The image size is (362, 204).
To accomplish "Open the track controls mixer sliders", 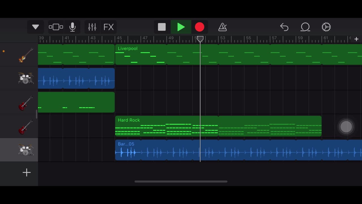I will pos(92,27).
